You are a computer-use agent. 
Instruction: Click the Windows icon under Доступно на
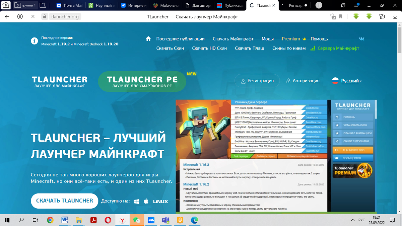(136, 201)
